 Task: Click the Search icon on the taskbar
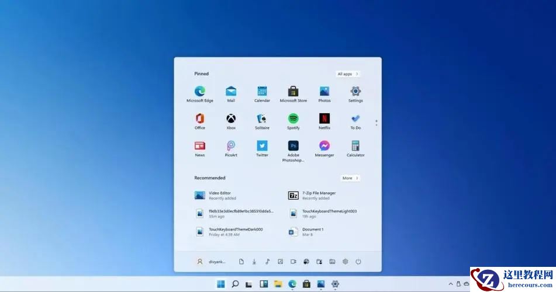tap(235, 284)
